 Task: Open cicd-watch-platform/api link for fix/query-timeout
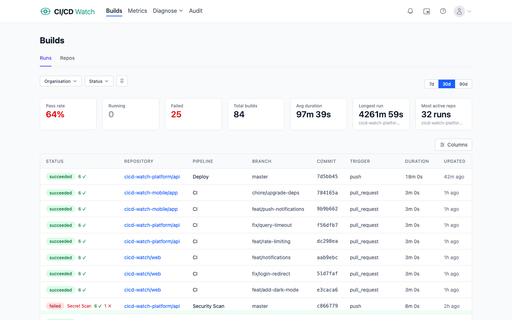tap(152, 225)
